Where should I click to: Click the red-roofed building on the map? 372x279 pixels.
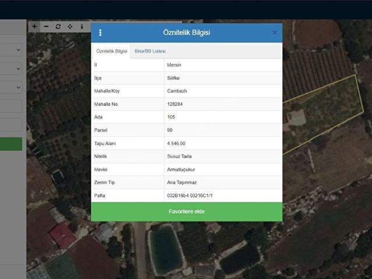[62, 235]
